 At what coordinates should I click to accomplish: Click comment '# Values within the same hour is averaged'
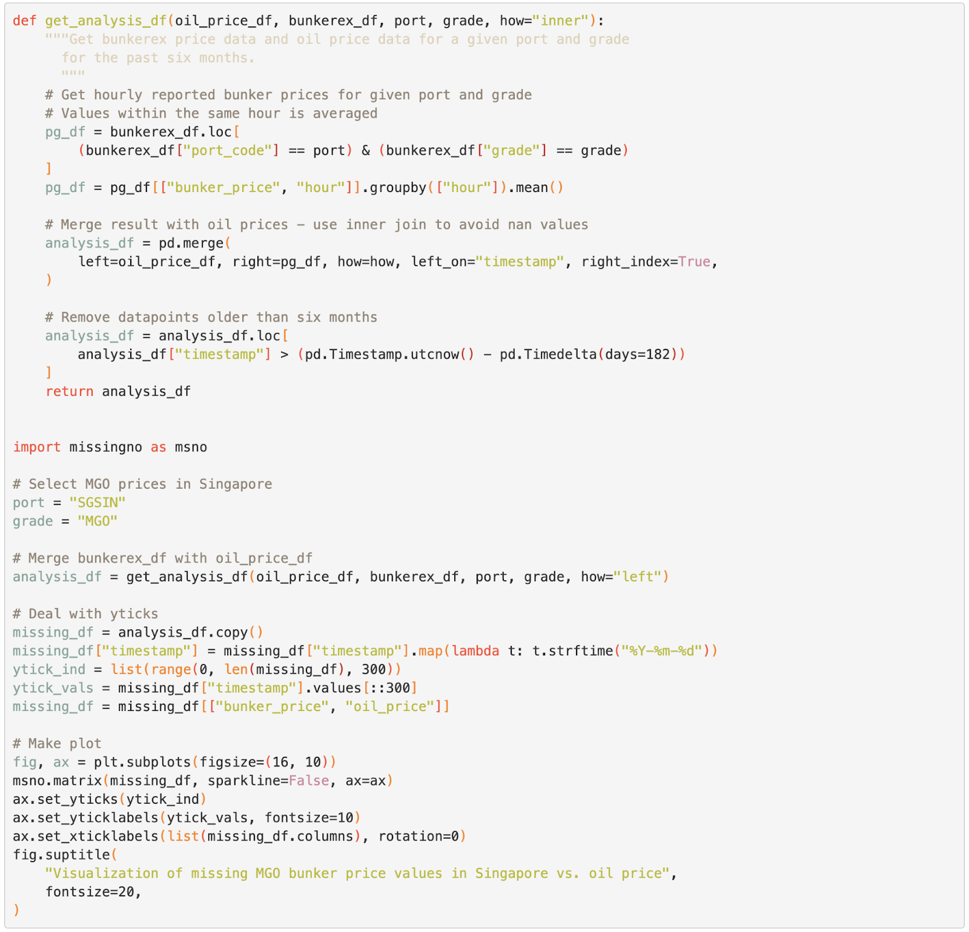click(211, 114)
